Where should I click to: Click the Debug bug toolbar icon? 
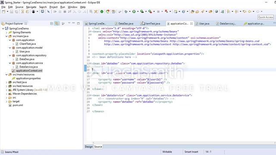click(x=126, y=12)
